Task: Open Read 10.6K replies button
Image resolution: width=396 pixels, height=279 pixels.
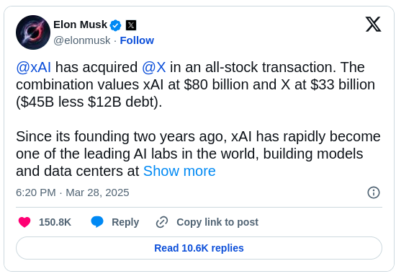Action: pyautogui.click(x=199, y=248)
